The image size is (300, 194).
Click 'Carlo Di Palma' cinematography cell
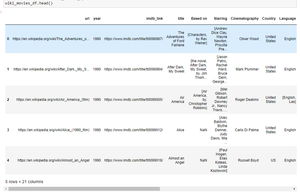point(247,130)
